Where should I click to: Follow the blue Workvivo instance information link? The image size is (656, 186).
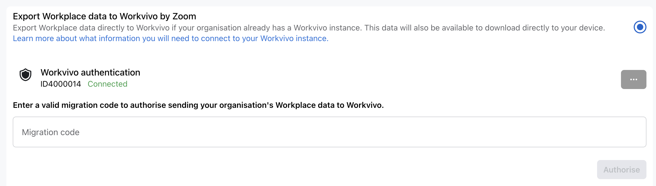pos(171,38)
